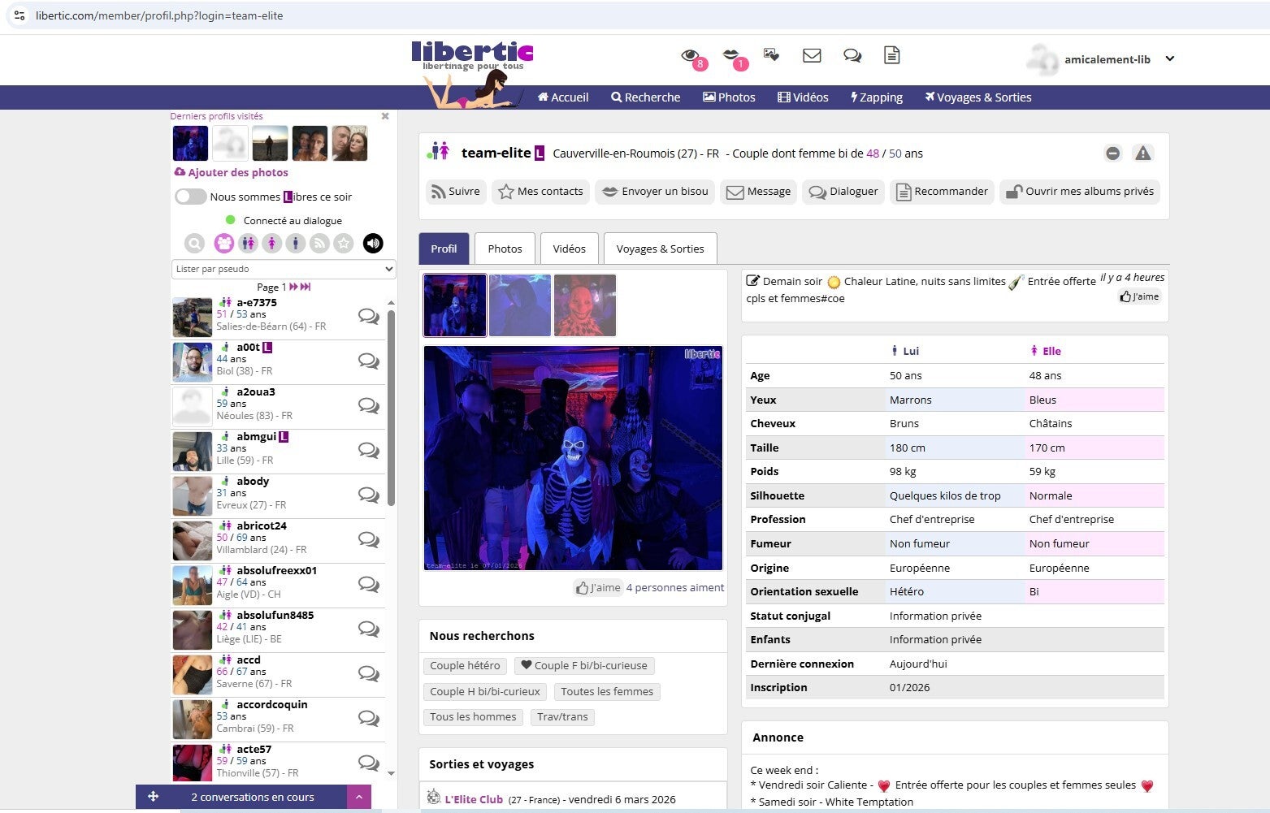Open L'Elite Club event link
1270x813 pixels.
click(474, 799)
